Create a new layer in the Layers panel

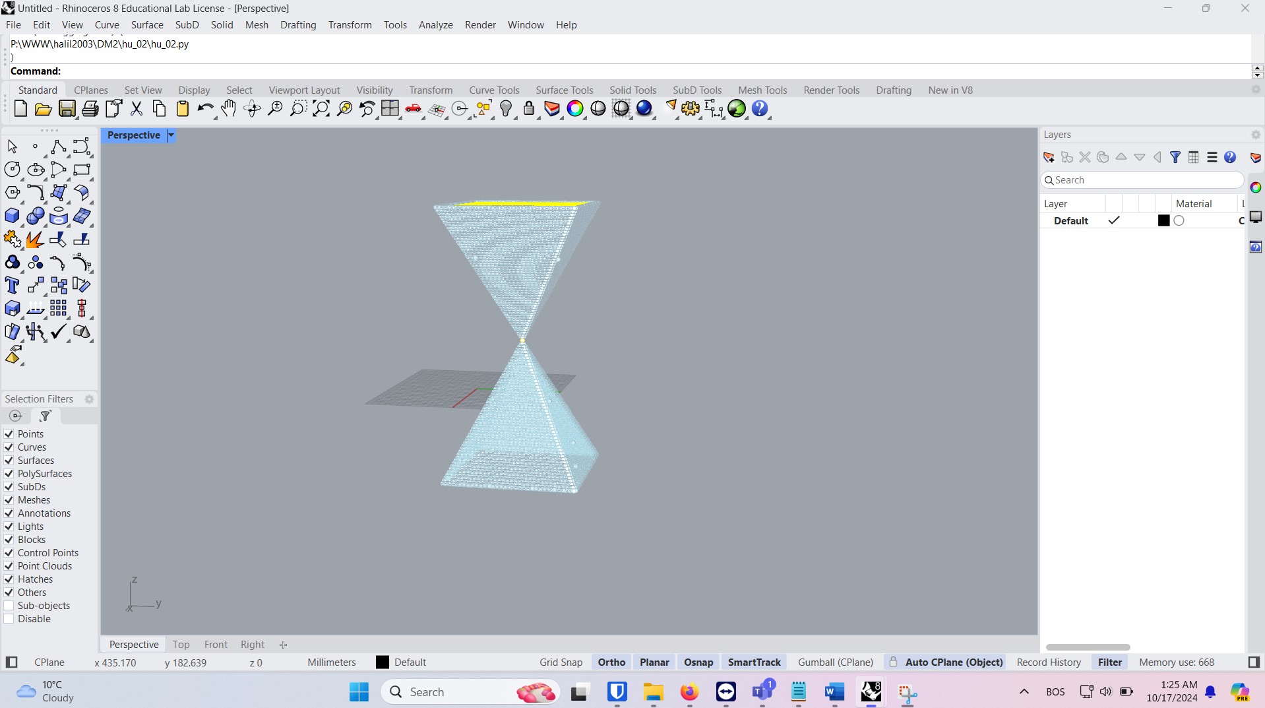(1049, 157)
